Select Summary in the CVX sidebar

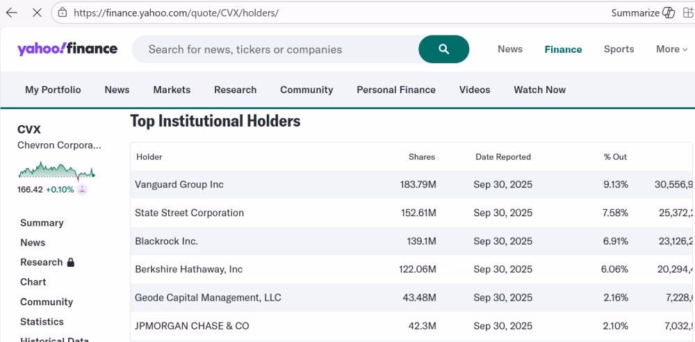click(x=42, y=223)
